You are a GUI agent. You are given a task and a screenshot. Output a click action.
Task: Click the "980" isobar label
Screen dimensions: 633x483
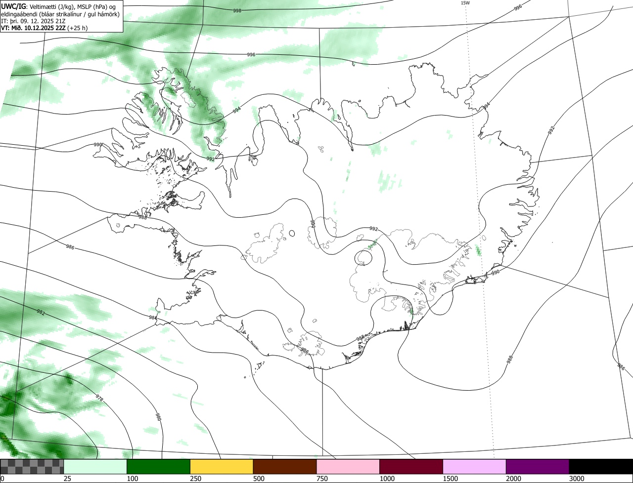158,417
